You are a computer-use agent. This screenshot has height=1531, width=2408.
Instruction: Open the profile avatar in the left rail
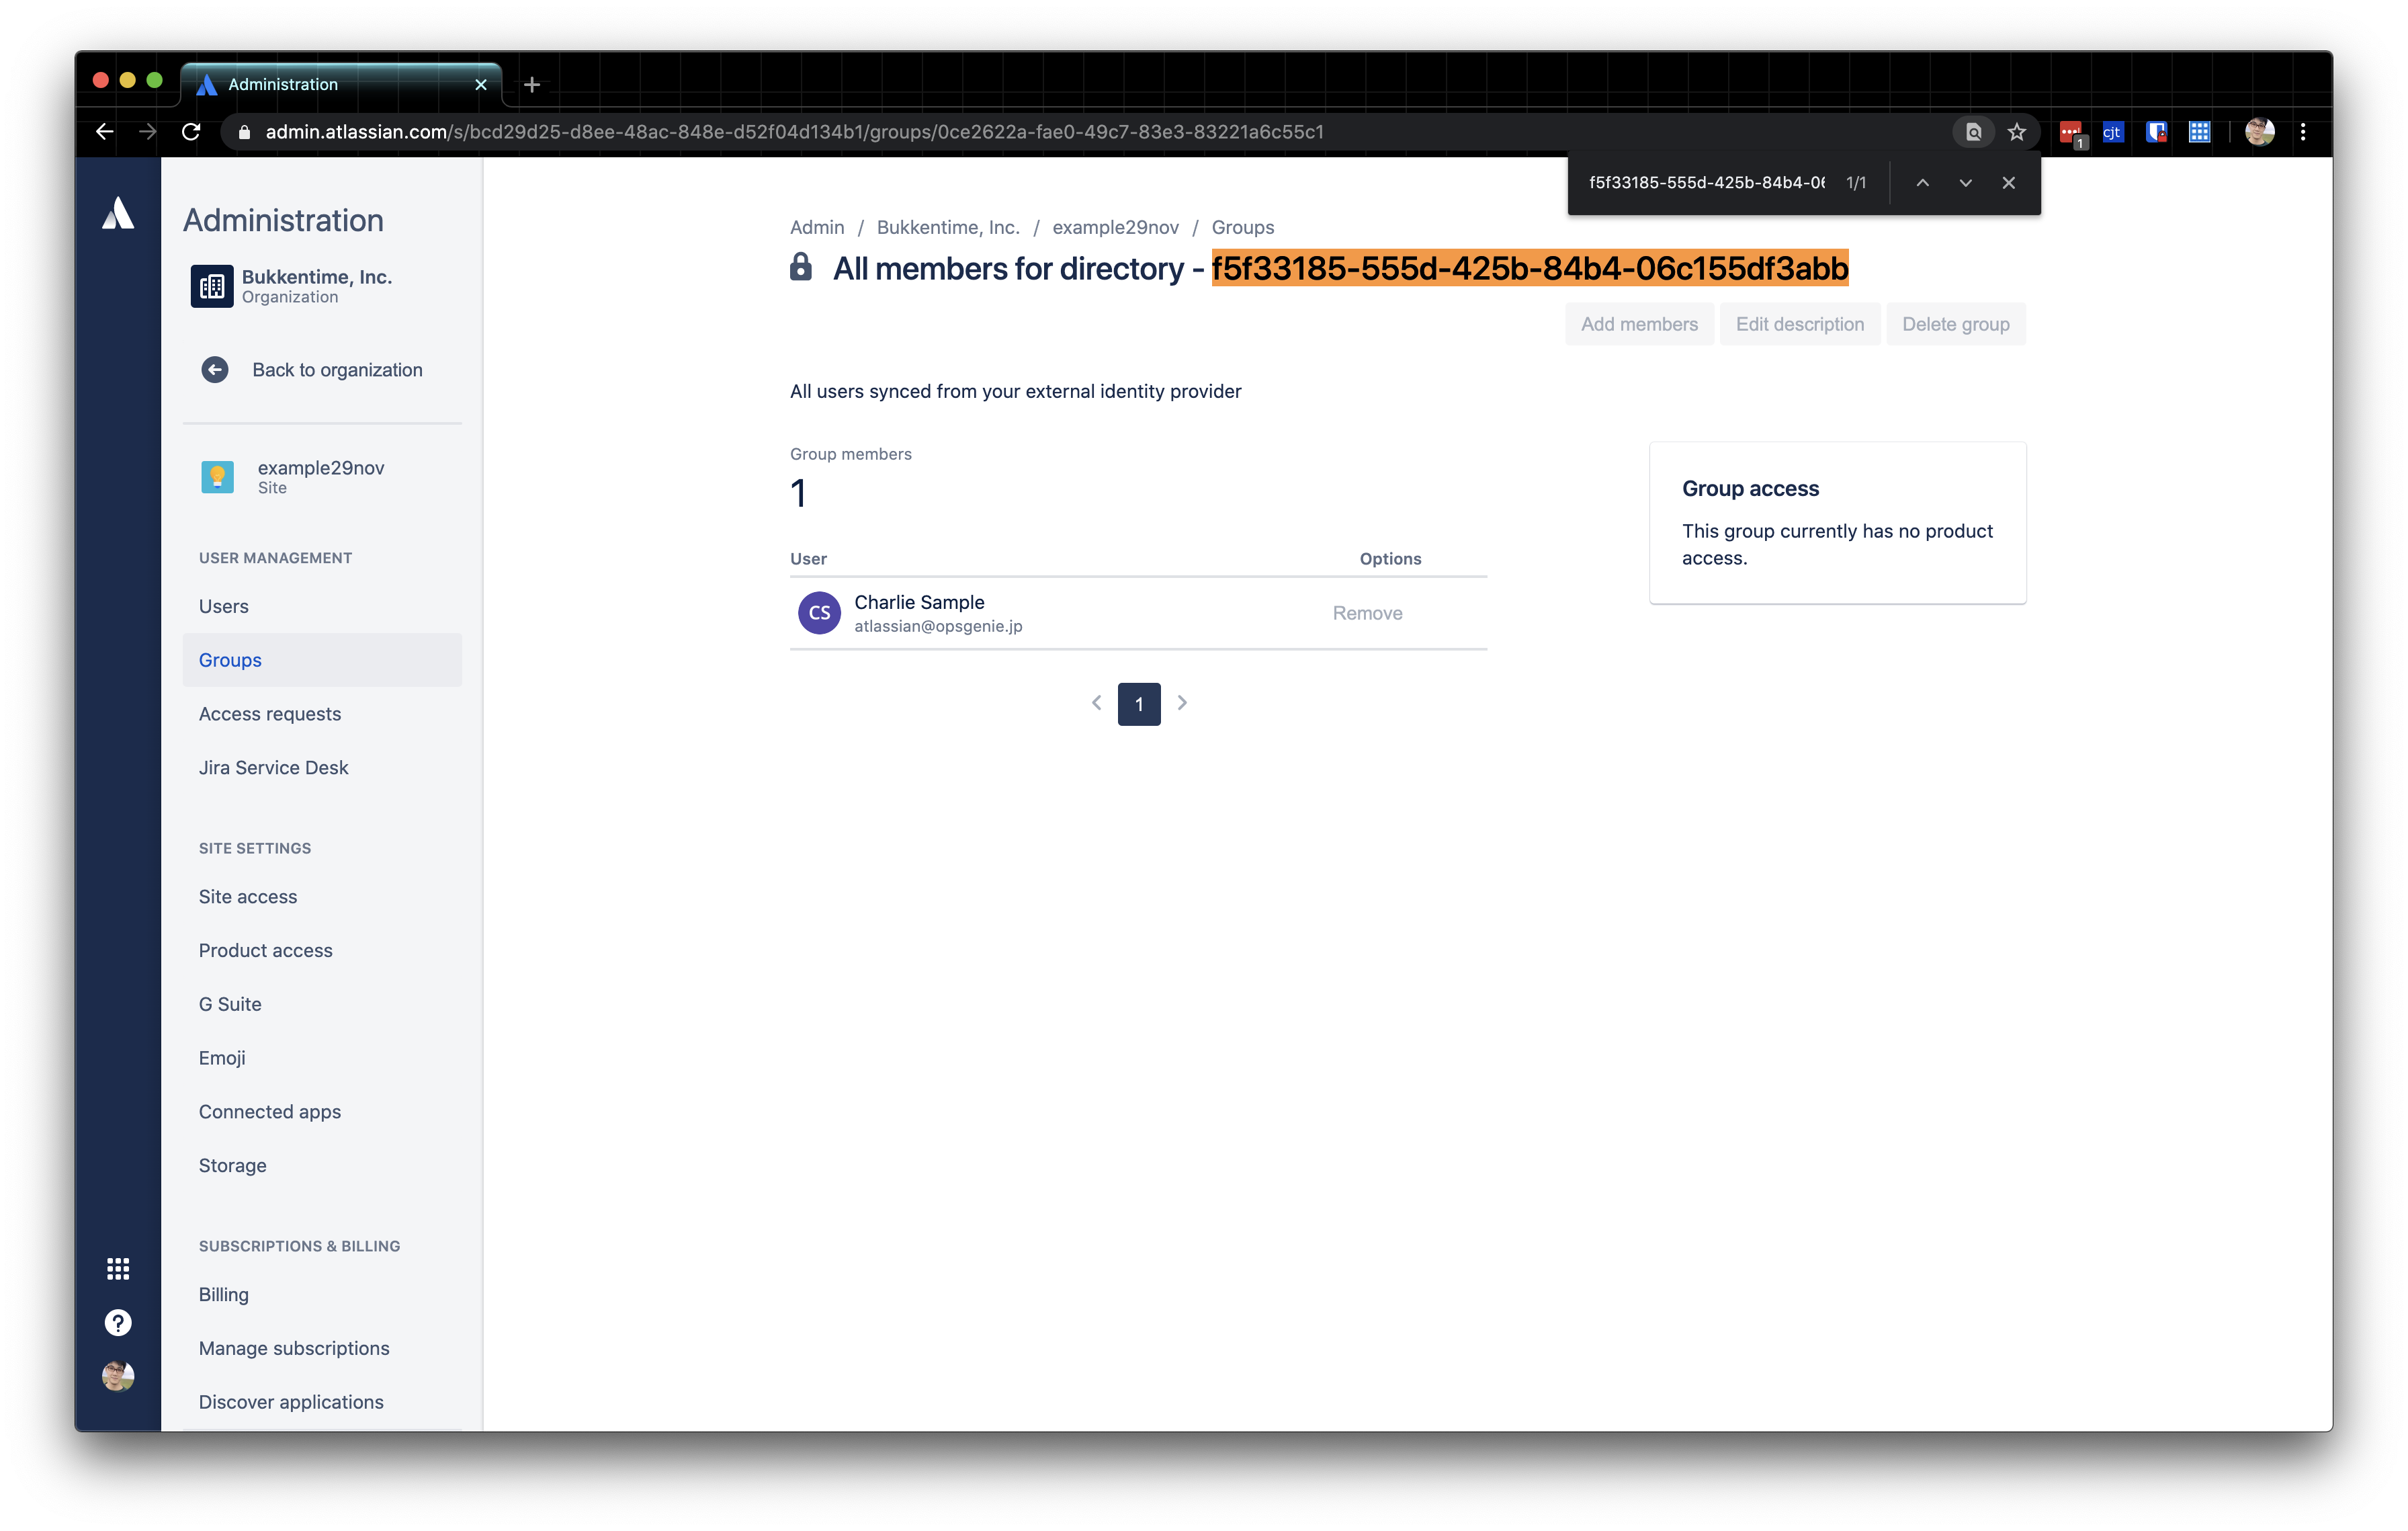pyautogui.click(x=118, y=1376)
